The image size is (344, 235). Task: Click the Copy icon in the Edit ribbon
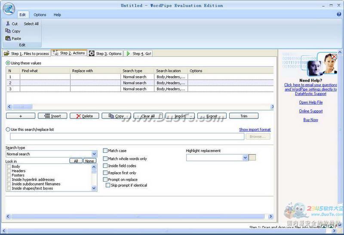click(8, 31)
